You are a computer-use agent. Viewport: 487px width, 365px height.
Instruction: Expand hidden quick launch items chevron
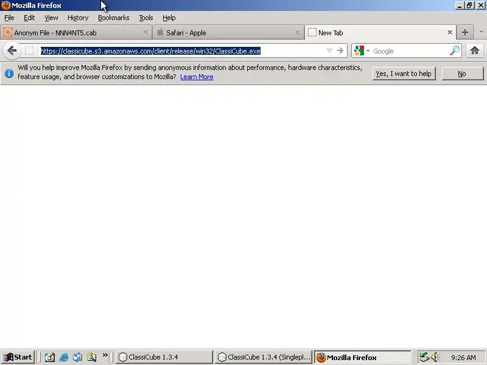105,355
